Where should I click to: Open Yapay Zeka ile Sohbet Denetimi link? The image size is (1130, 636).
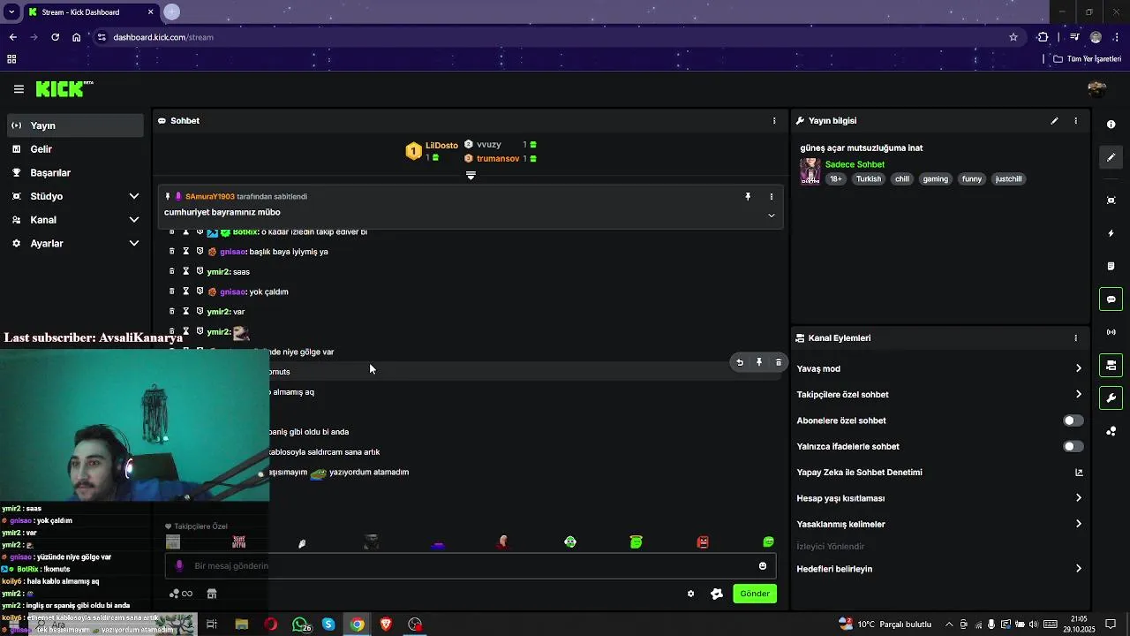pyautogui.click(x=939, y=473)
